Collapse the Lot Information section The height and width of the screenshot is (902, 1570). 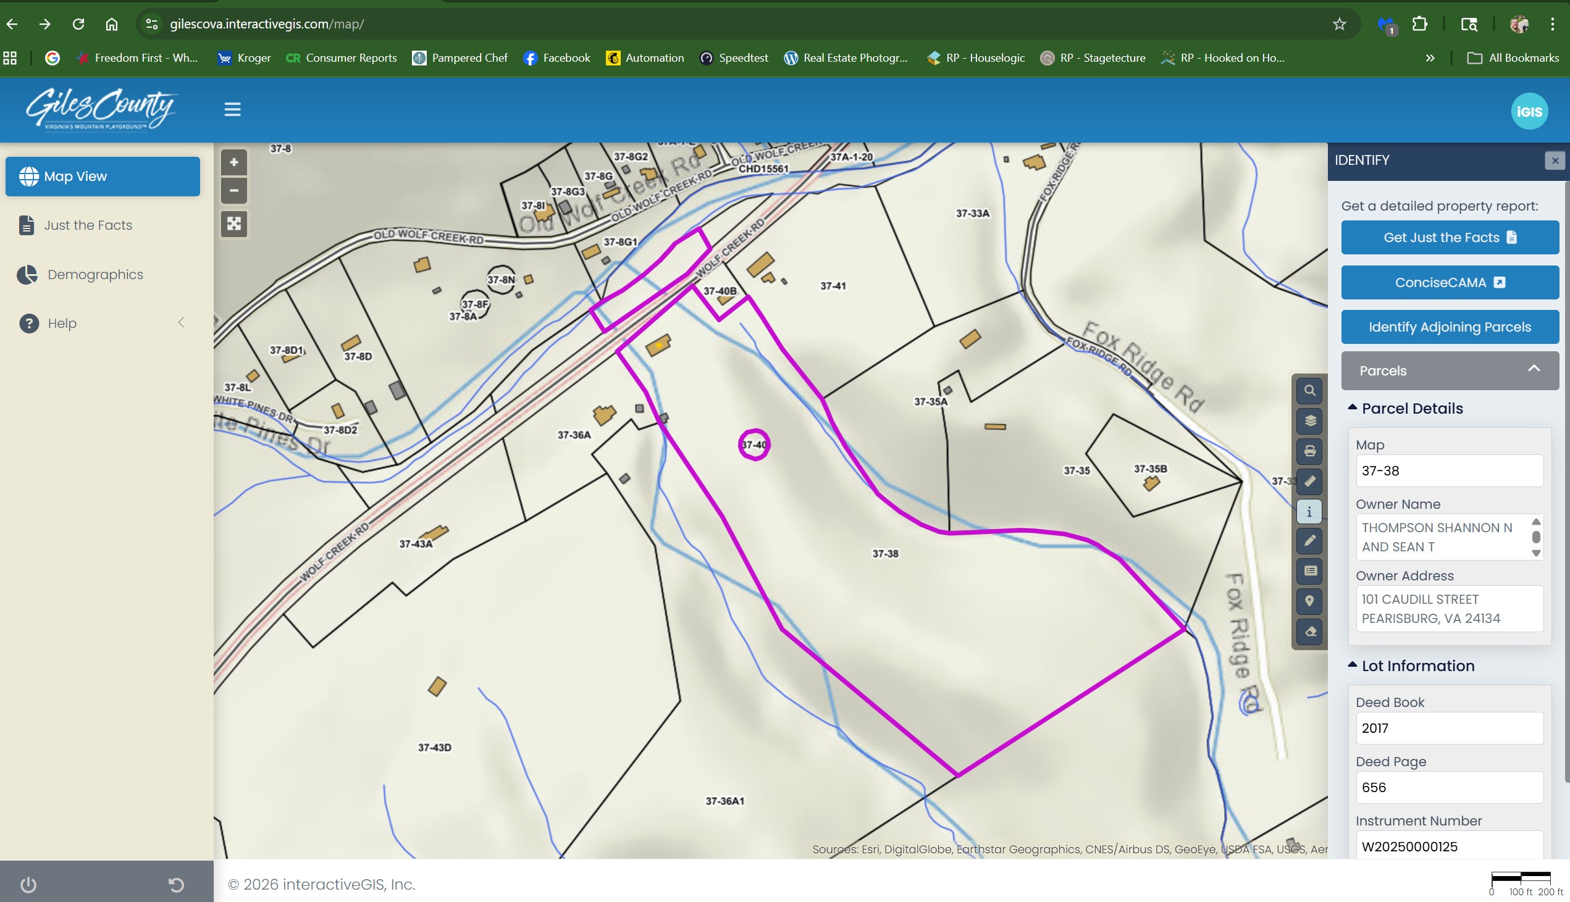pos(1352,666)
